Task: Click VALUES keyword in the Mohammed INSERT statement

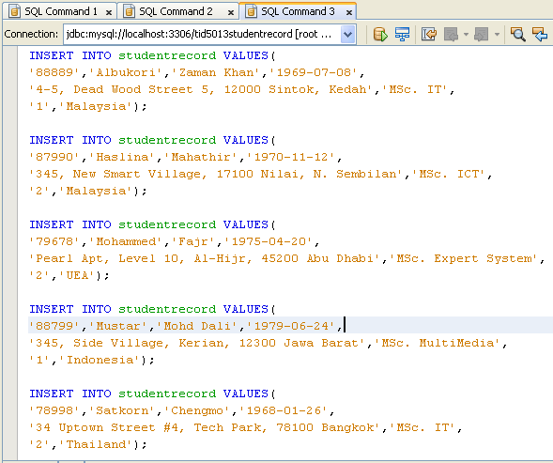Action: tap(245, 224)
